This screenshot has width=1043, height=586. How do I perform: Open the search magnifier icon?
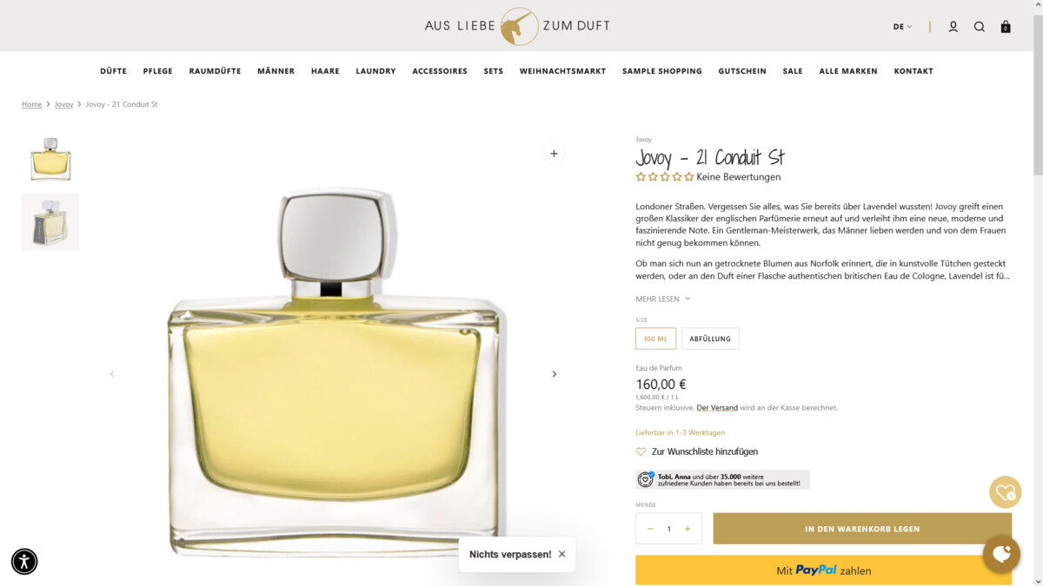click(979, 27)
